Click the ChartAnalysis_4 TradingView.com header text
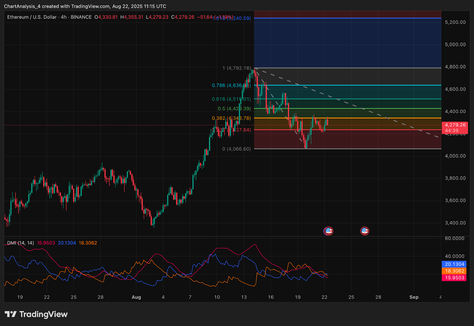This screenshot has width=474, height=326. click(x=85, y=6)
